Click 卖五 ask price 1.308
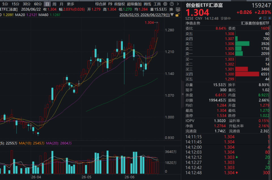 point(229,34)
